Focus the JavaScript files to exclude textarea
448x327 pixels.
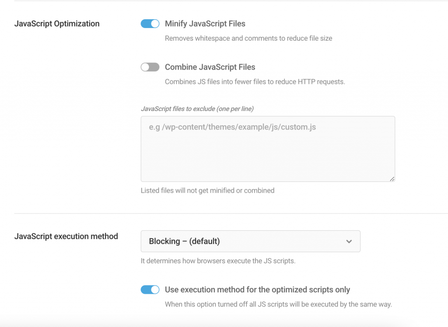point(268,149)
